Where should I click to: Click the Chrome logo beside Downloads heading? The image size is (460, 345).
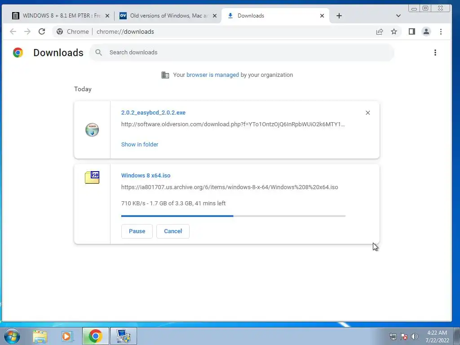pyautogui.click(x=18, y=53)
